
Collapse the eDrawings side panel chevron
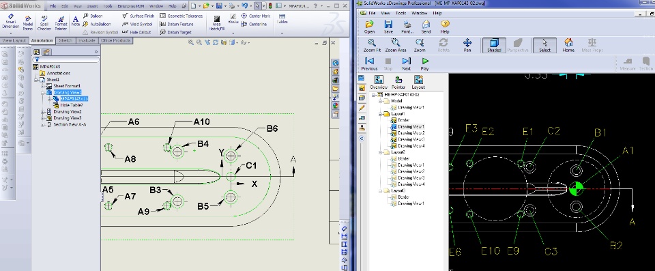coord(362,138)
